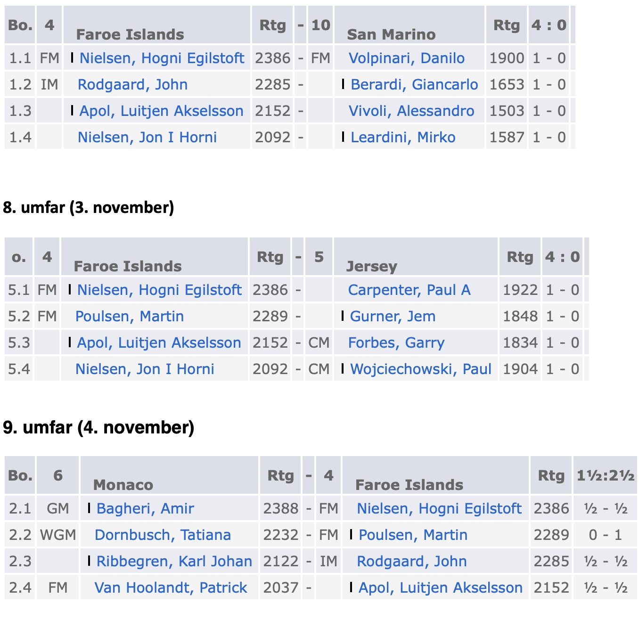This screenshot has height=620, width=639.
Task: Click Rodgaard, John in San Marino match
Action: click(132, 84)
